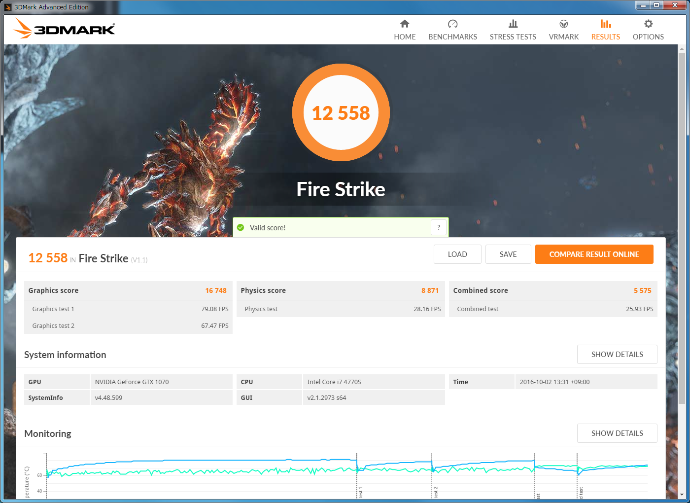Click the GUI version v2.1.2973 s64
Image resolution: width=690 pixels, height=503 pixels.
coord(327,398)
